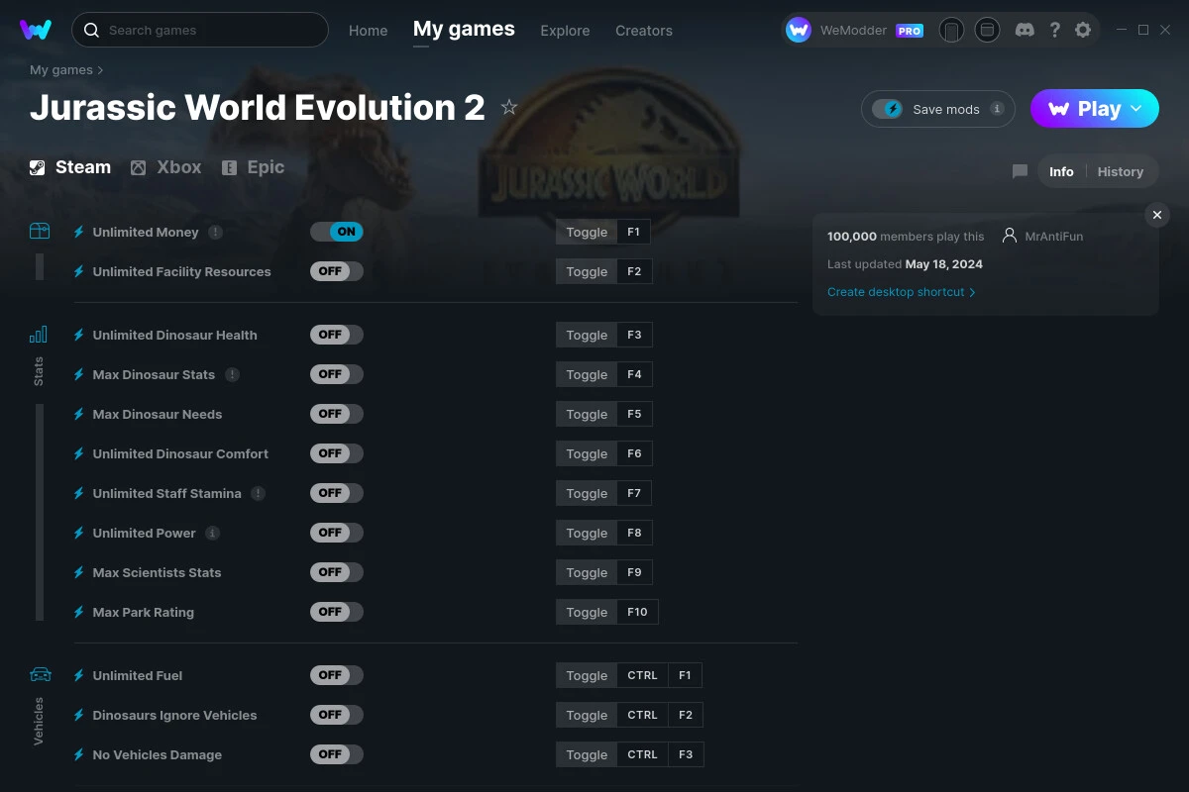
Task: Turn off the Unlimited Money switch
Action: click(337, 231)
